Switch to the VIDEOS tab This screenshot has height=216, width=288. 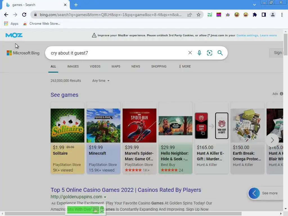(x=95, y=66)
